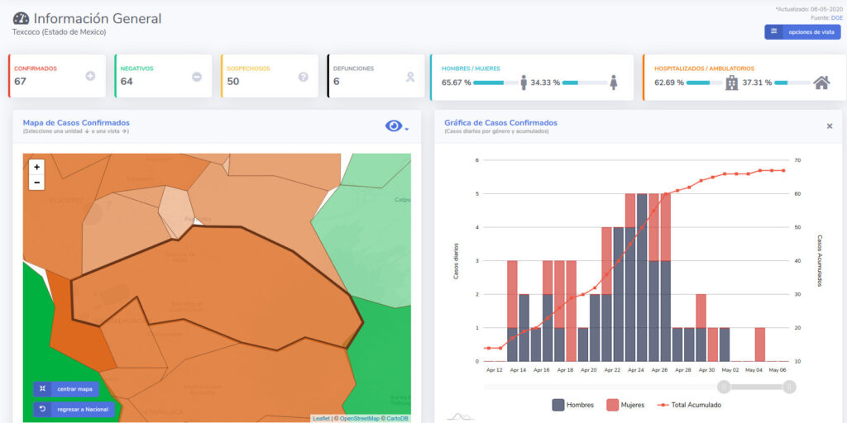Image resolution: width=847 pixels, height=423 pixels.
Task: Click the ribbon icon in Defunciones card
Action: [409, 77]
